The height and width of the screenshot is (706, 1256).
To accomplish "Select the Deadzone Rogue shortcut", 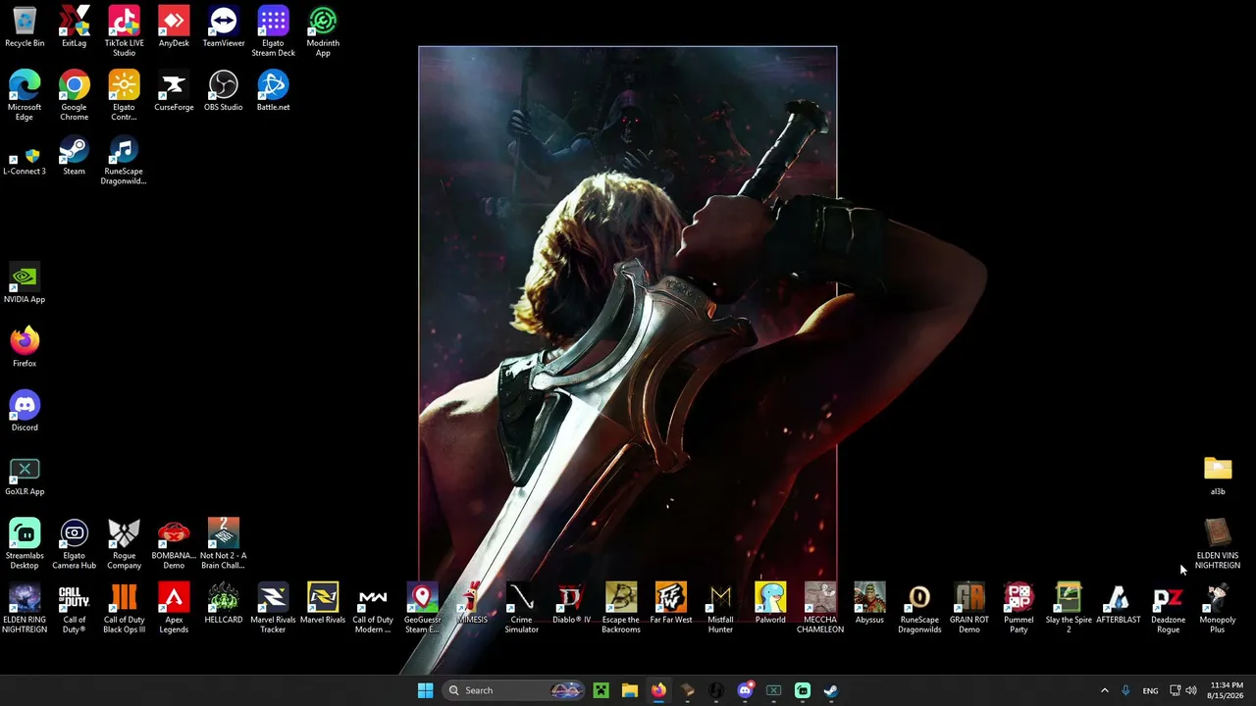I will 1168,608.
